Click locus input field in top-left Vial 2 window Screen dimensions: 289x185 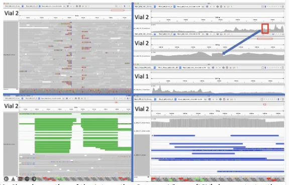52,6
